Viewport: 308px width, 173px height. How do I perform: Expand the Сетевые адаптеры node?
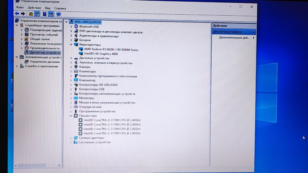click(x=71, y=138)
